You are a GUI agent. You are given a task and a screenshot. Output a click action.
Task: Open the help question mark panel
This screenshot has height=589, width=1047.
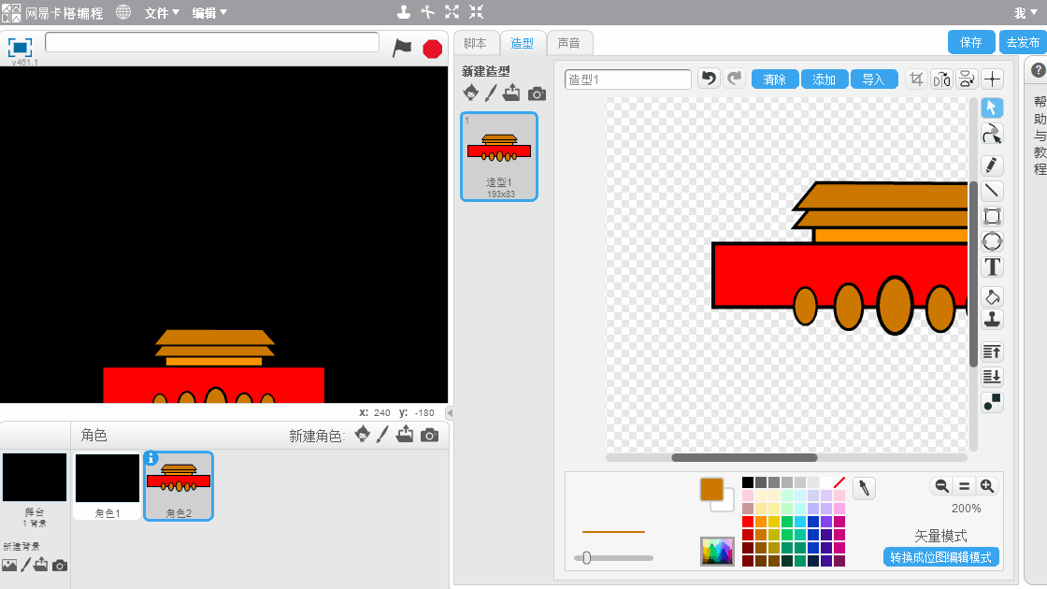tap(1039, 70)
